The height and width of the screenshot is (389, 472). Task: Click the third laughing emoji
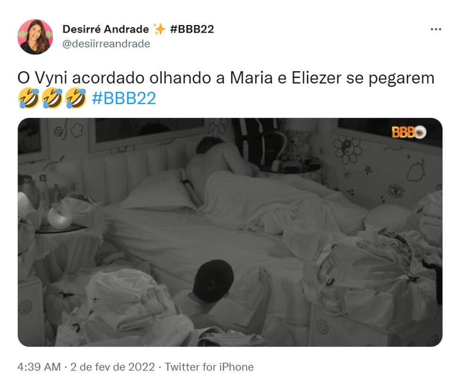[76, 98]
